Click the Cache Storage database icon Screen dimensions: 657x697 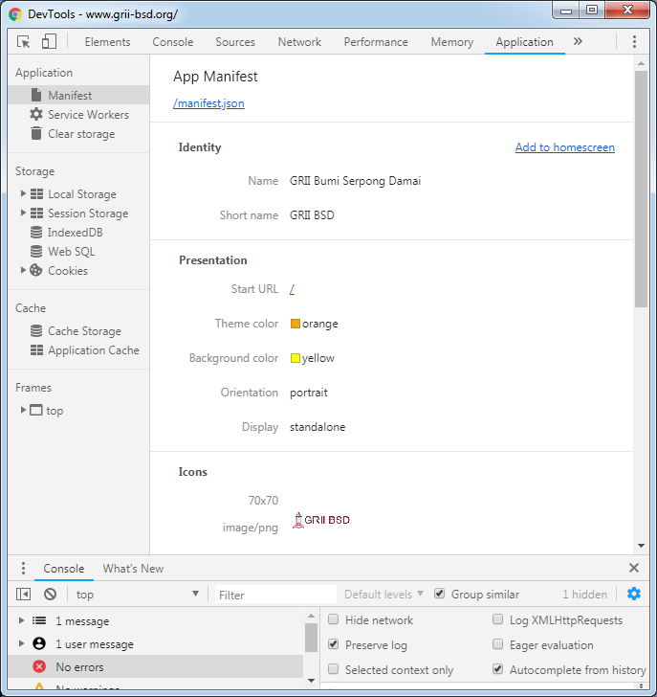(36, 330)
